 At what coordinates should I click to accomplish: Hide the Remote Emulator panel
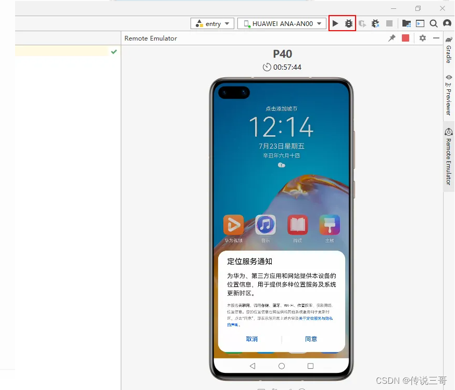pyautogui.click(x=436, y=38)
